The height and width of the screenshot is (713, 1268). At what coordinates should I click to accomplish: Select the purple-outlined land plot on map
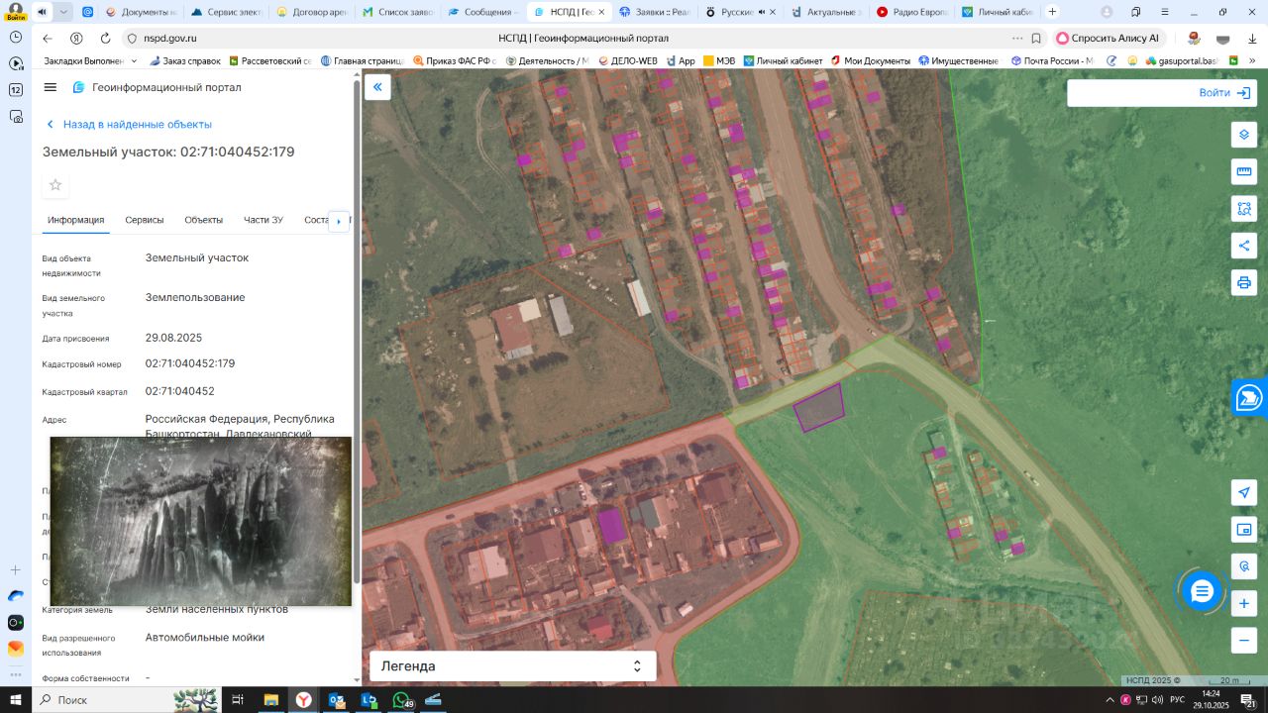(x=818, y=408)
